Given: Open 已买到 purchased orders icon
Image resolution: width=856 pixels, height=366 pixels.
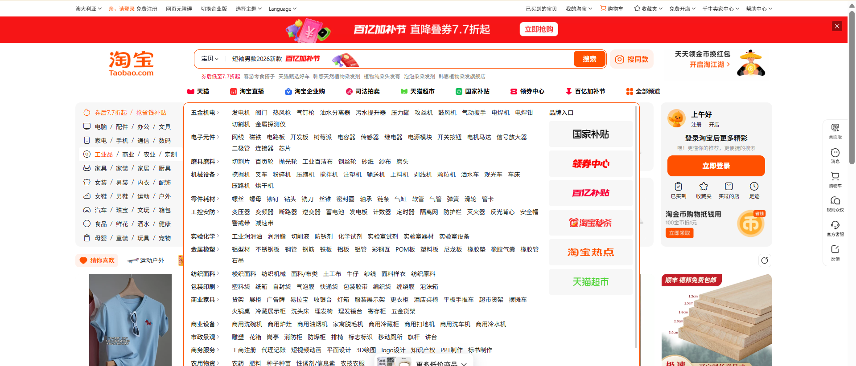Looking at the screenshot, I should click(678, 190).
